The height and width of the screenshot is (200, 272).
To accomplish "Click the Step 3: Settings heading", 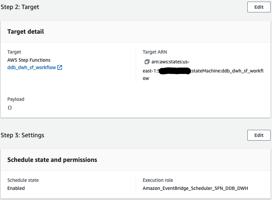I will click(x=22, y=135).
